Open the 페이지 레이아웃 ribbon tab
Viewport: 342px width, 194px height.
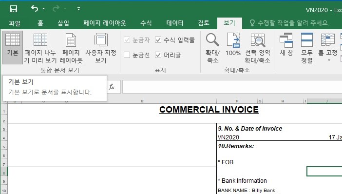point(104,23)
